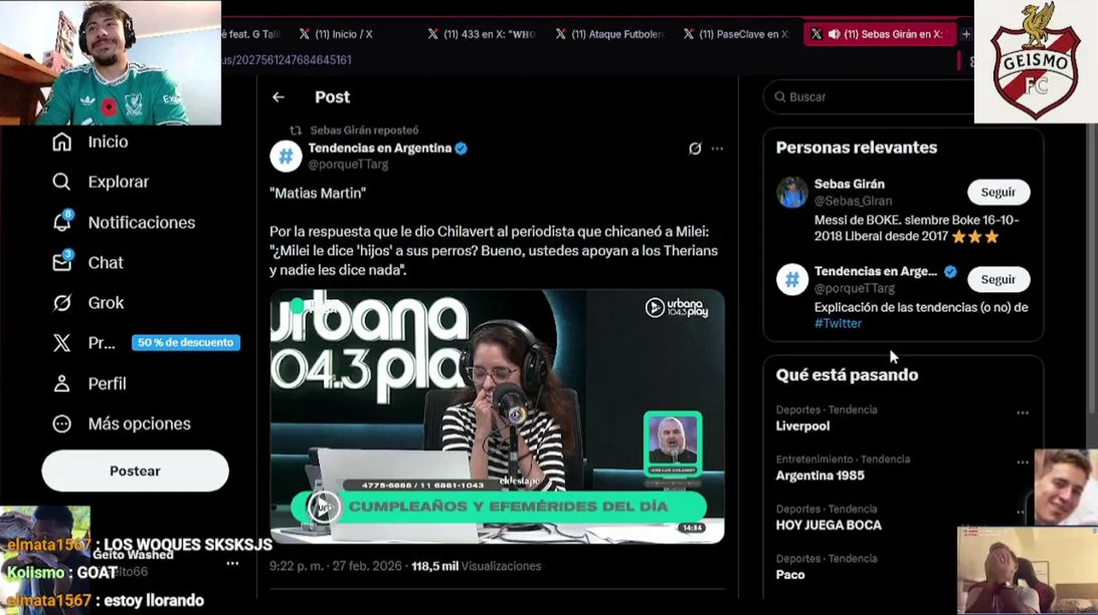Follow Tendencias en Argentina with Seguir
The width and height of the screenshot is (1098, 615).
[x=998, y=279]
